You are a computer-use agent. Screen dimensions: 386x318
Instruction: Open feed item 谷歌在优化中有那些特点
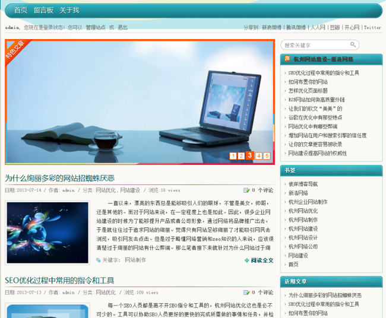[315, 117]
